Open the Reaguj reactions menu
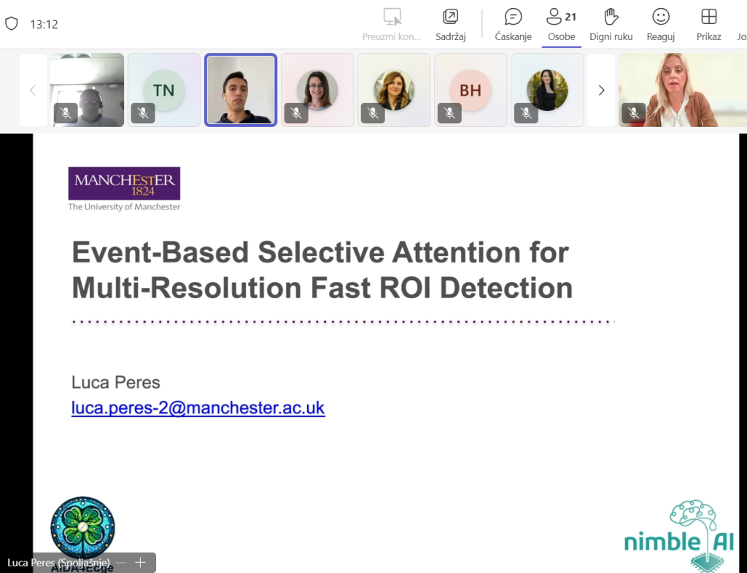The width and height of the screenshot is (747, 573). (660, 24)
